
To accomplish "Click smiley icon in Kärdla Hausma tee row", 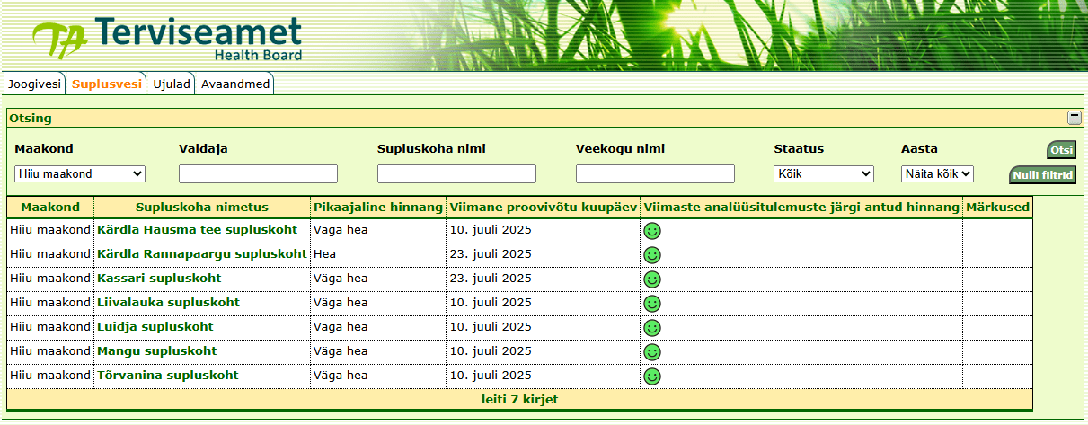I will (x=652, y=231).
